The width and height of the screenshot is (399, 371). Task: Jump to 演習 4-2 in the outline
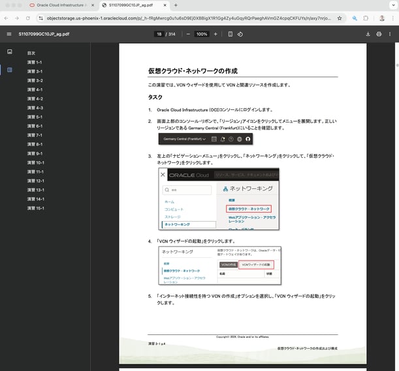(35, 99)
